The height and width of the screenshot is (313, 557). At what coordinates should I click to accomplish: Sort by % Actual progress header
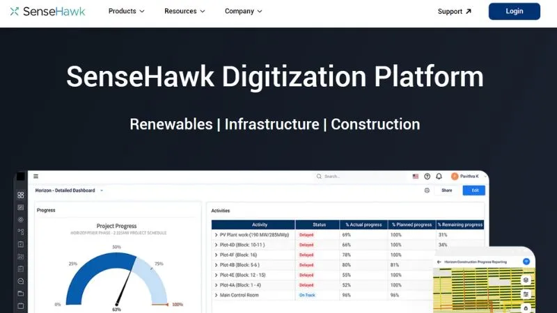point(363,225)
